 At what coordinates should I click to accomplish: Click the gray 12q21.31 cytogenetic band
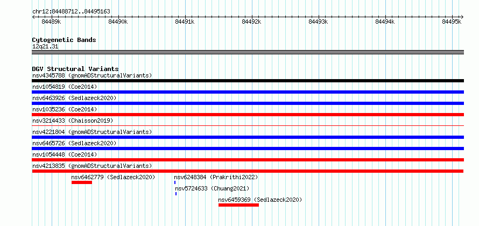[x=248, y=52]
